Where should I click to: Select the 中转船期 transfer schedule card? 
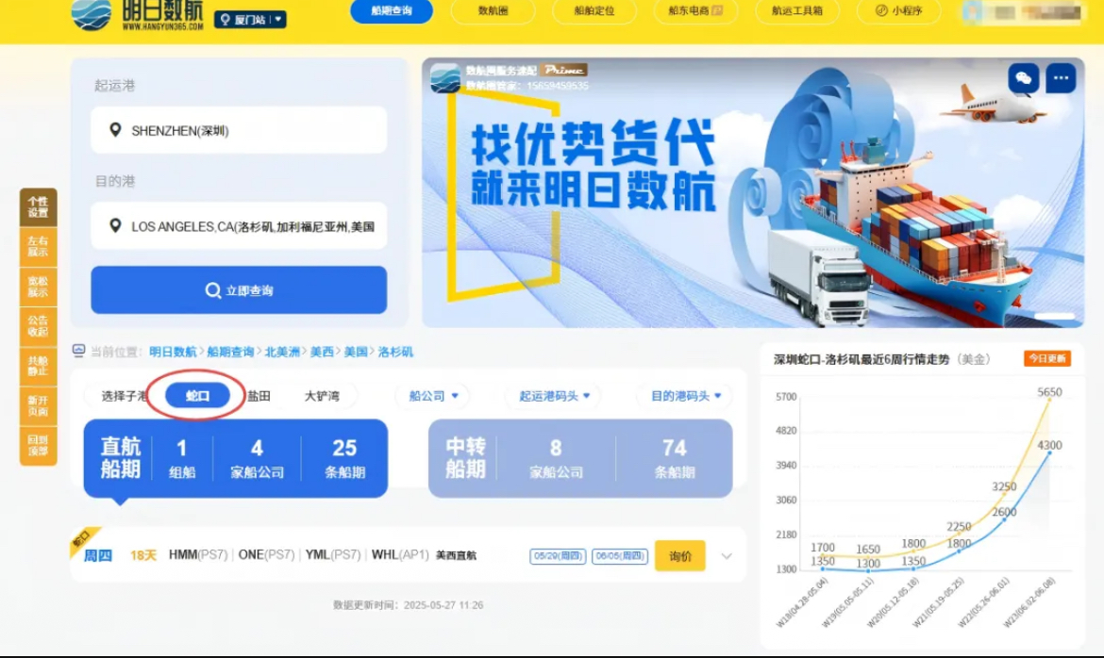click(x=580, y=459)
